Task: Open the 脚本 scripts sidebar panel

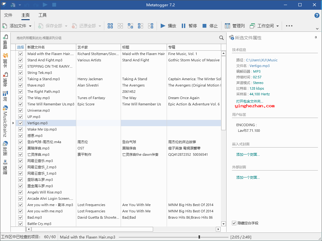Action: tap(5, 60)
